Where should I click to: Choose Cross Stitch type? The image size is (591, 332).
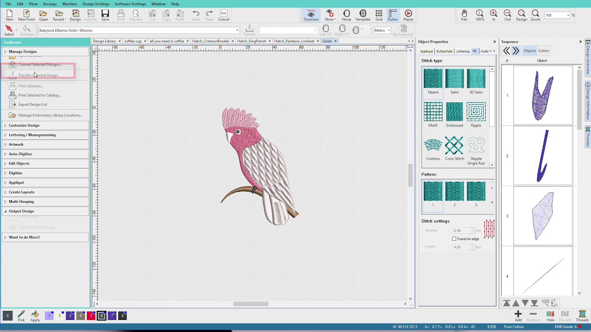click(x=454, y=148)
